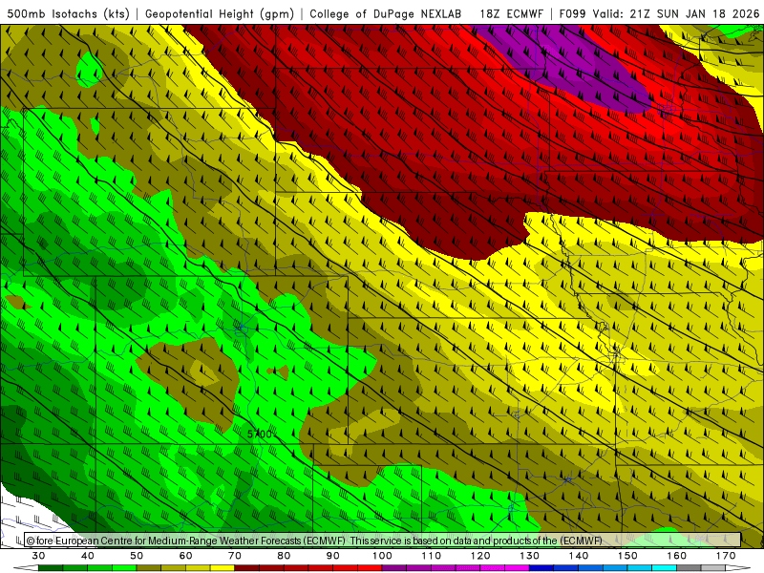Click the '170' color bar label
The width and height of the screenshot is (764, 573).
(x=726, y=556)
